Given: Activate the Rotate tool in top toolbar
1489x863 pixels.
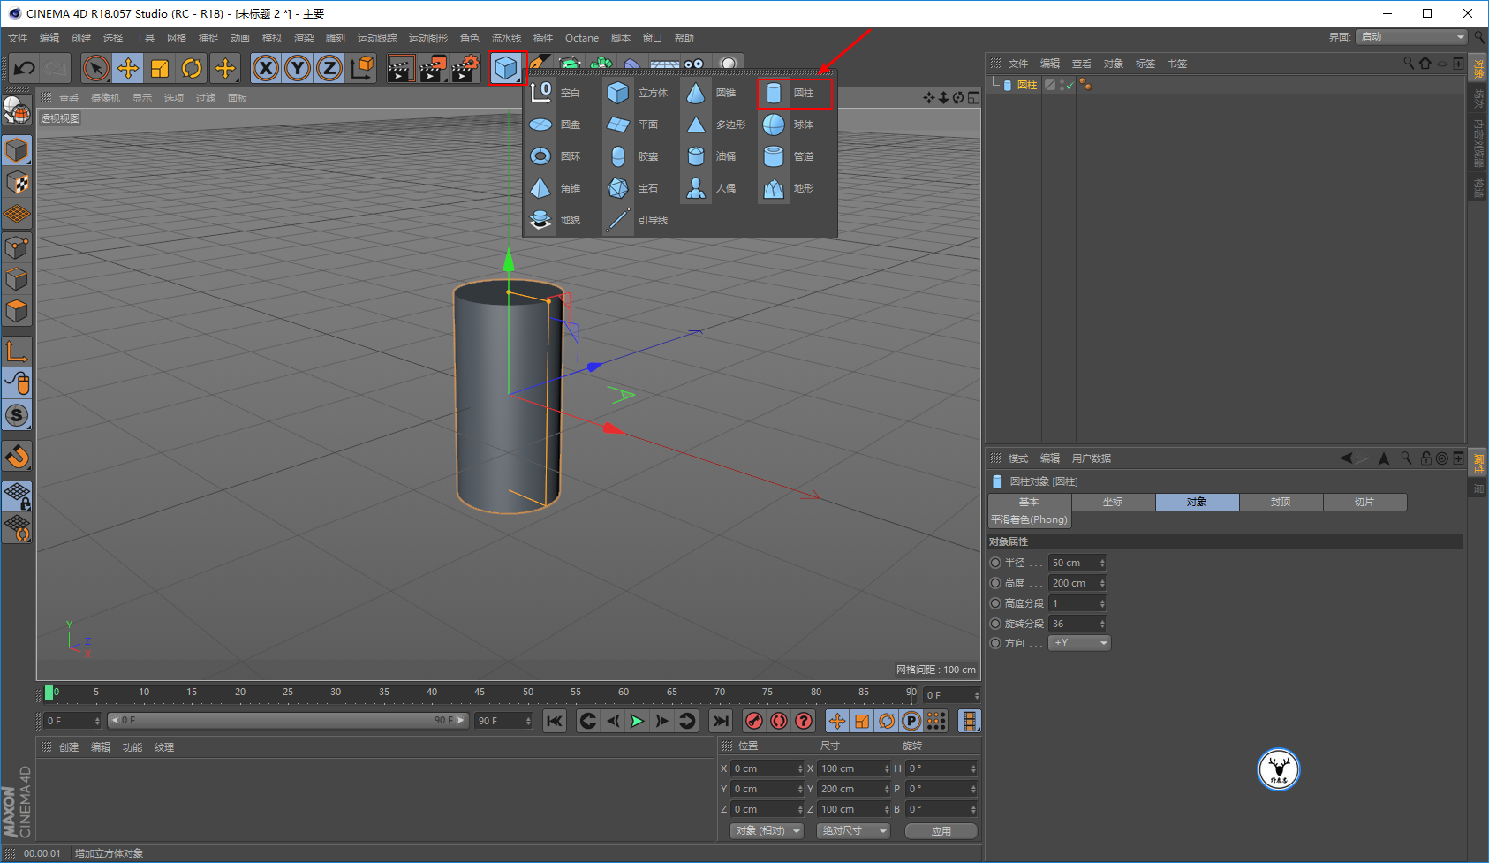Looking at the screenshot, I should tap(192, 68).
